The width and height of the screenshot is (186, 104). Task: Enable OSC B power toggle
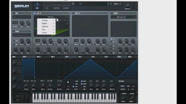click(x=73, y=13)
